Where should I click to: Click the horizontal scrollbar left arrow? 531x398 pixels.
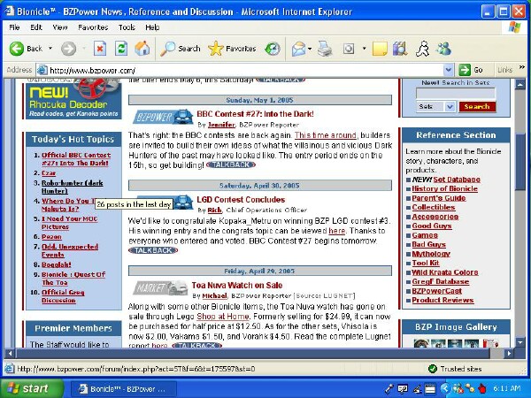[x=10, y=353]
